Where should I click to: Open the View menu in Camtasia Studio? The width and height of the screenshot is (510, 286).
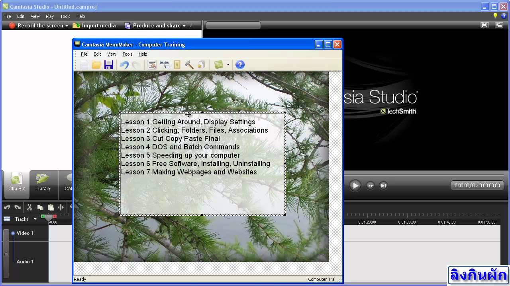pos(35,16)
